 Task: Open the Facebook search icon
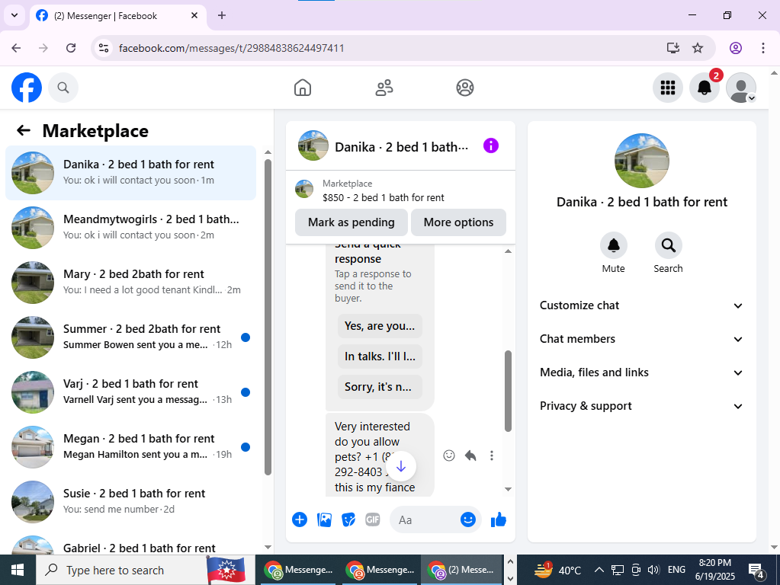(63, 88)
